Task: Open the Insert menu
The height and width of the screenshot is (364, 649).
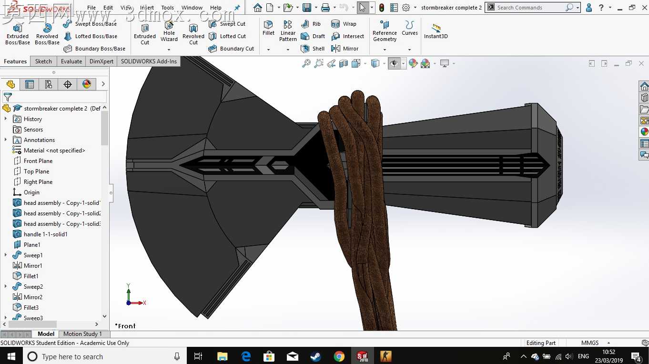Action: [x=147, y=8]
